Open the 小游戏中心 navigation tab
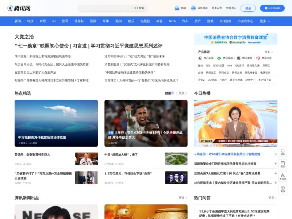The width and height of the screenshot is (292, 219). coord(245,21)
